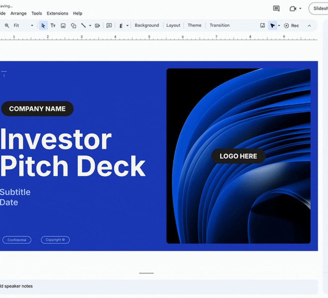328x298 pixels.
Task: Click the zoom magnifier icon
Action: click(x=7, y=26)
